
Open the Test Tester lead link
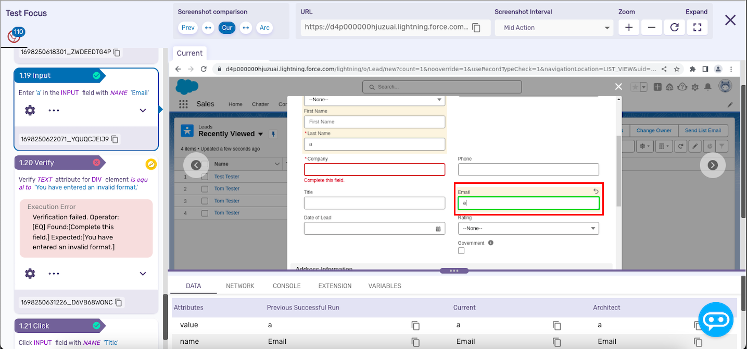(x=227, y=177)
